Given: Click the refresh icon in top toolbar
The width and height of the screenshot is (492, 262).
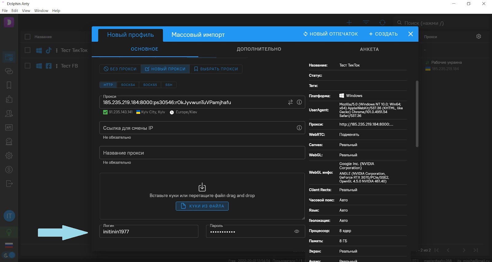Looking at the screenshot, I should (383, 22).
